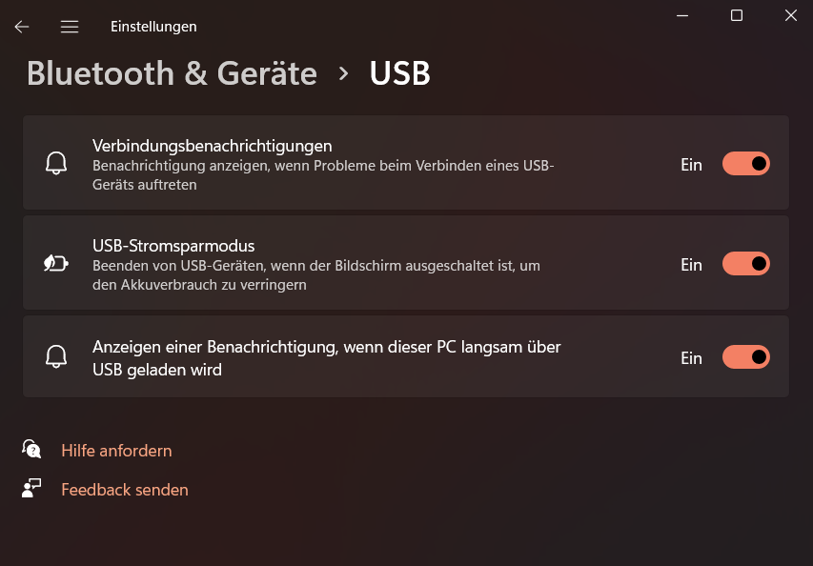
Task: Disable the Verbindungsbenachrichtigungen toggle
Action: click(745, 164)
